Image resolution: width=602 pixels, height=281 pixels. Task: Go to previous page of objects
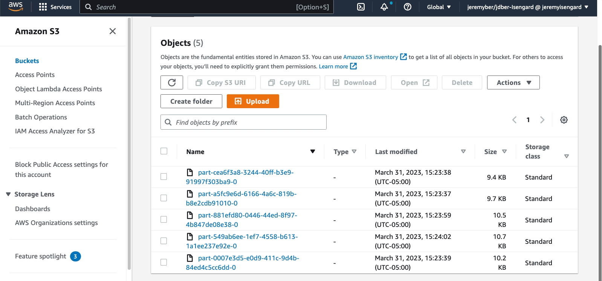tap(514, 120)
